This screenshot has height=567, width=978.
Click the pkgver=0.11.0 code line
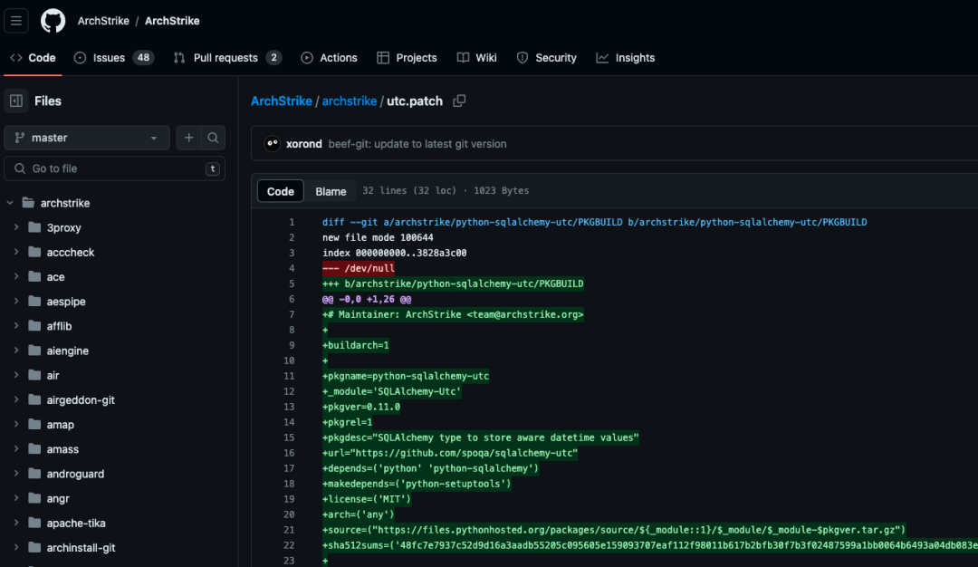(x=361, y=407)
